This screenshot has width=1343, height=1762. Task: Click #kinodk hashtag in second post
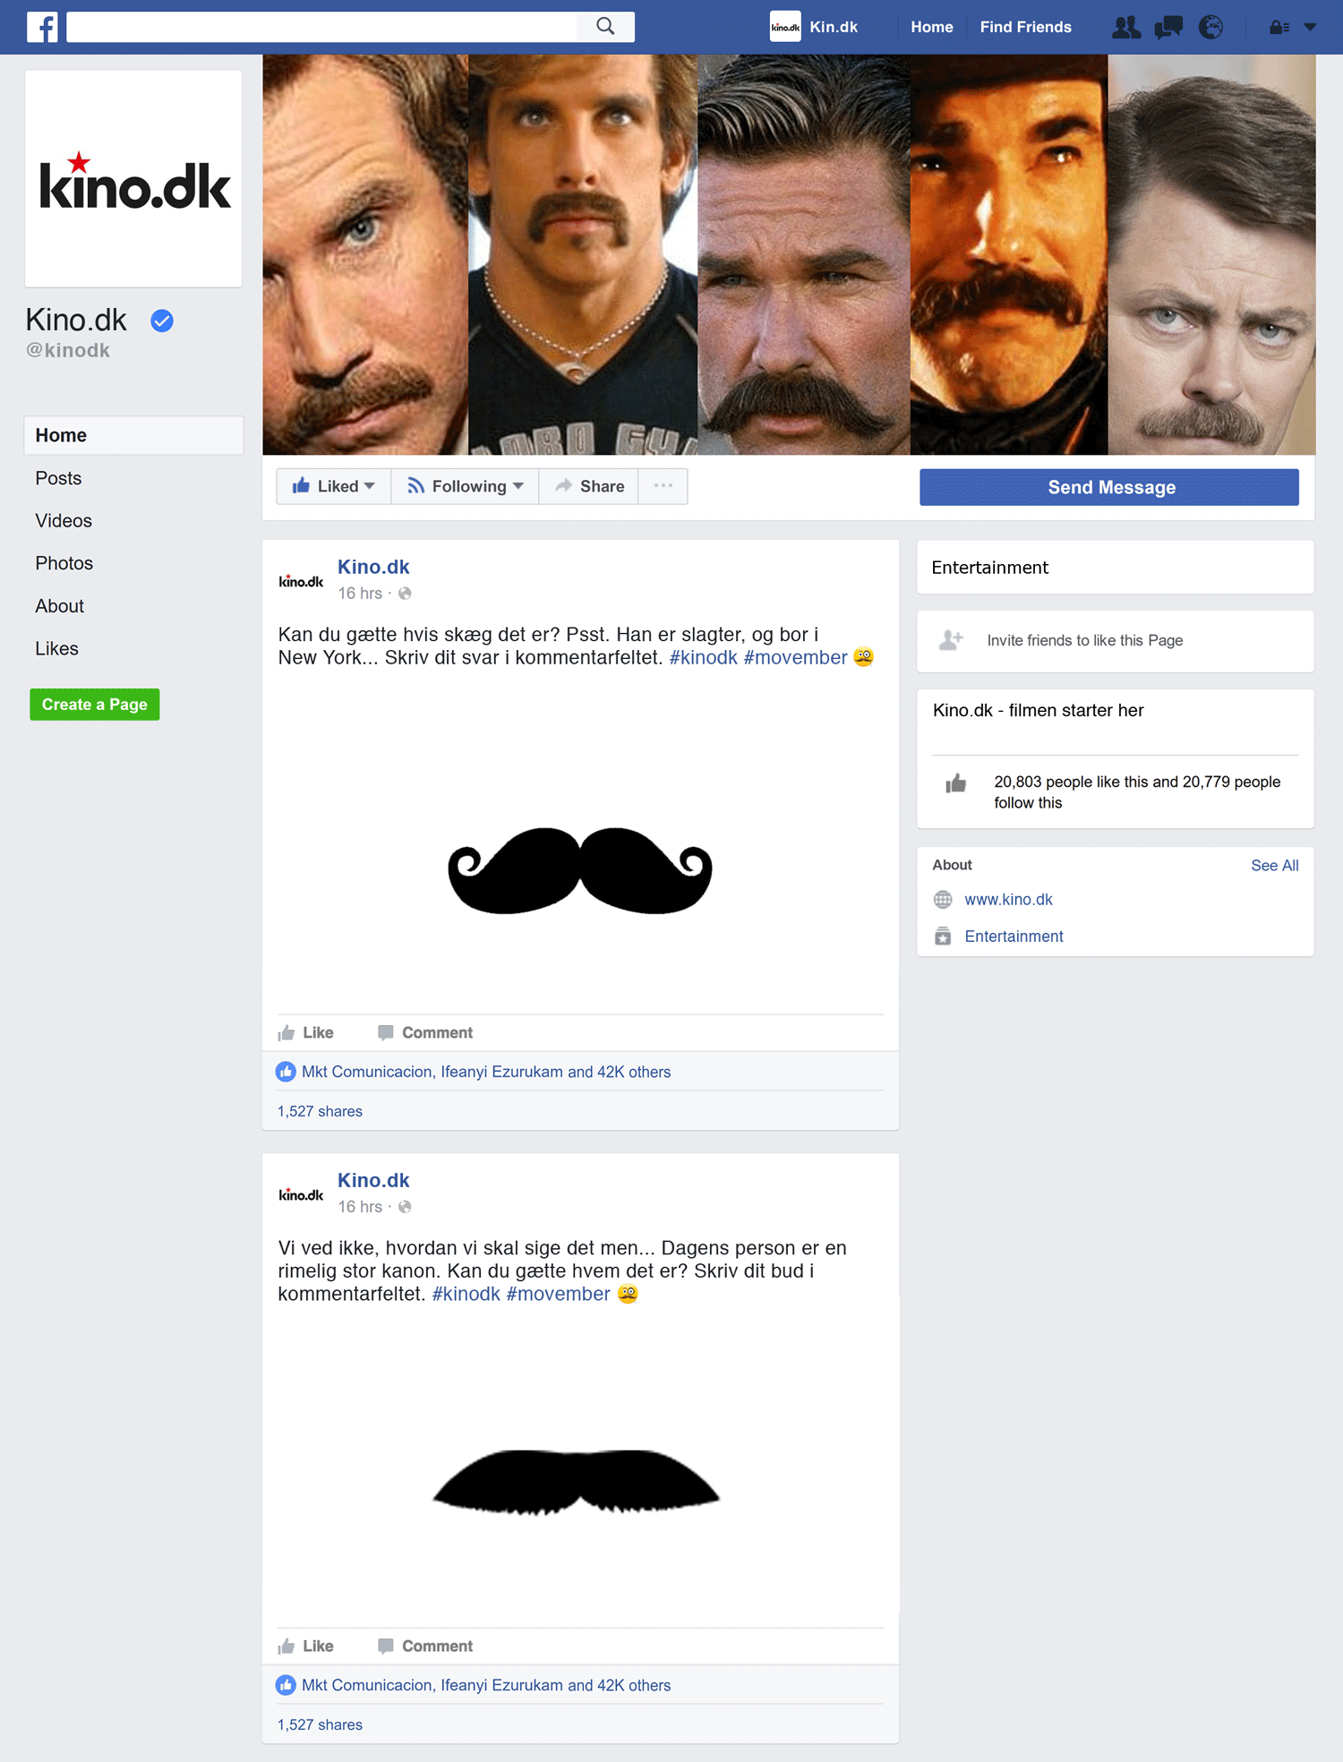tap(466, 1294)
